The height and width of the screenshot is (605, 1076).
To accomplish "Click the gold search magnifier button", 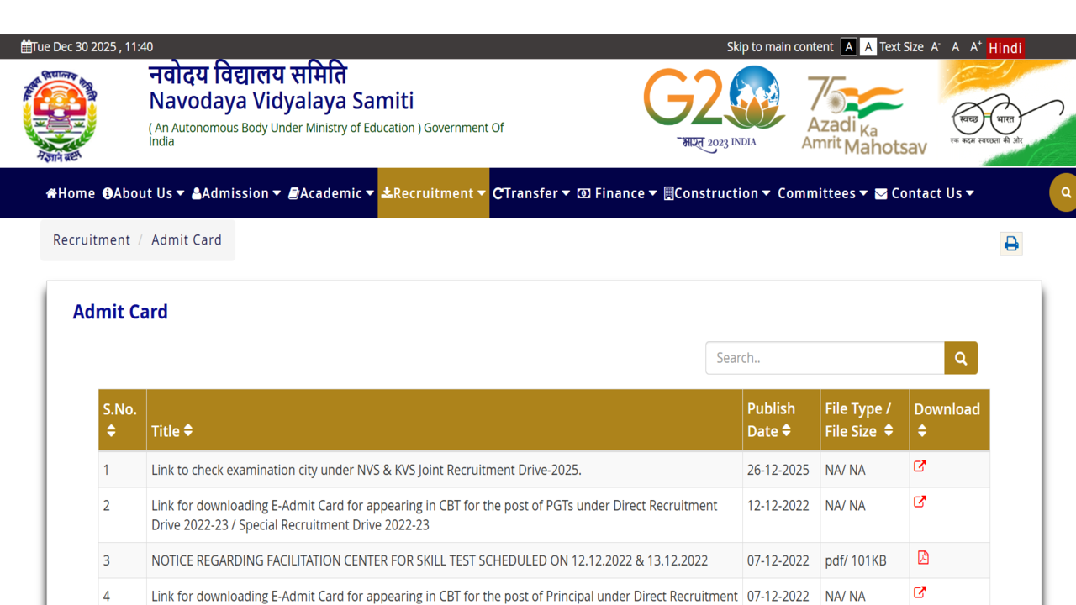I will click(961, 358).
